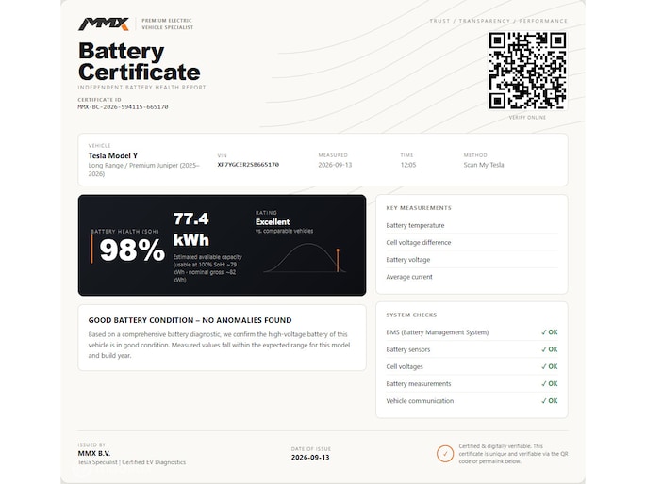
Task: Click the orange marker on rating curve
Action: pos(338,260)
